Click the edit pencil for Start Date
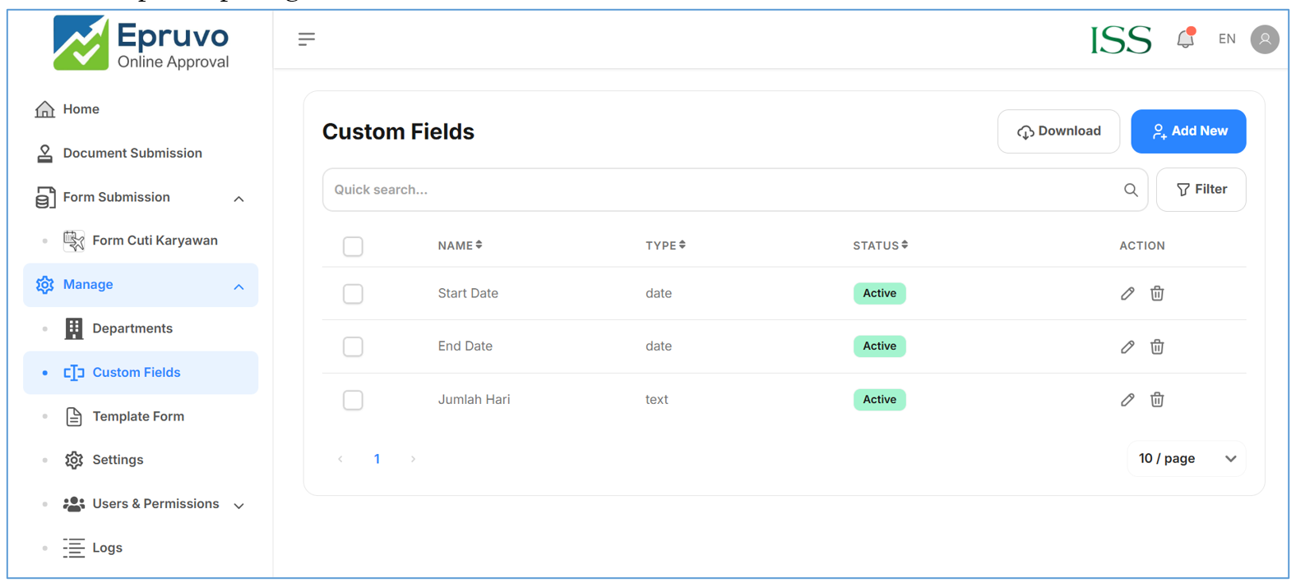 point(1127,294)
